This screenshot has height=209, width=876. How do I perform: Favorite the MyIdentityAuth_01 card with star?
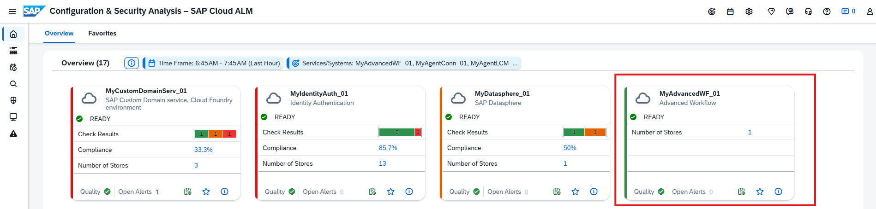point(390,192)
